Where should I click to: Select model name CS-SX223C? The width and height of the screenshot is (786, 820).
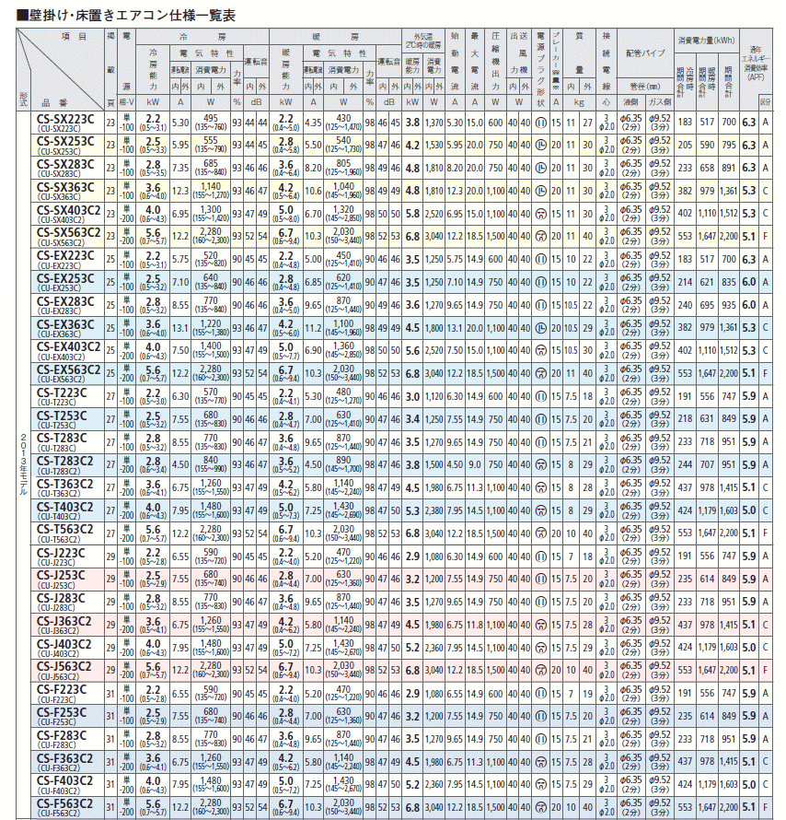pyautogui.click(x=65, y=119)
